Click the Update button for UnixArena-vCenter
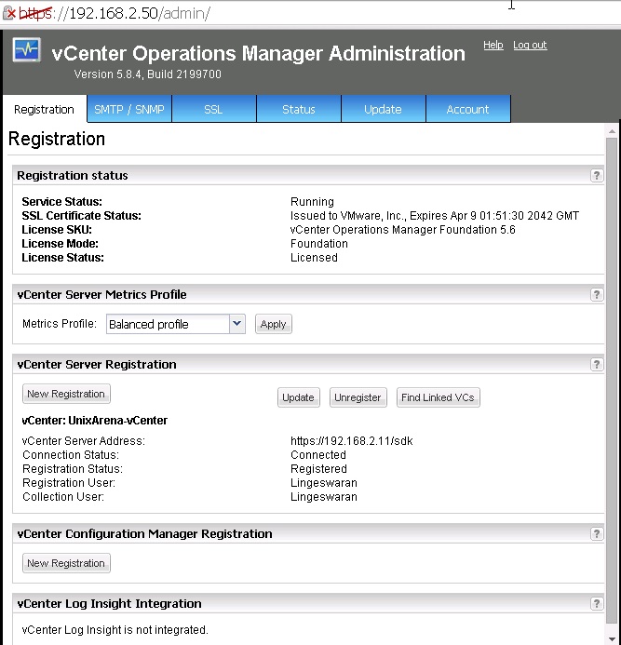Image resolution: width=621 pixels, height=645 pixels. coord(298,397)
